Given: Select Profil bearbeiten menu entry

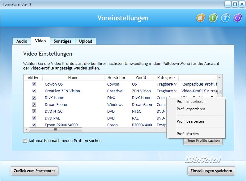Looking at the screenshot, I should [190, 121].
